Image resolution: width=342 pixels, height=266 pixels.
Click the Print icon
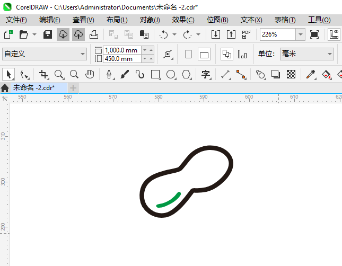coord(94,34)
